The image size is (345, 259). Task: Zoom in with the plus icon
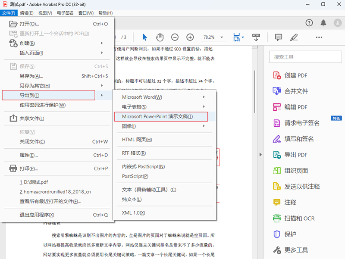190,37
